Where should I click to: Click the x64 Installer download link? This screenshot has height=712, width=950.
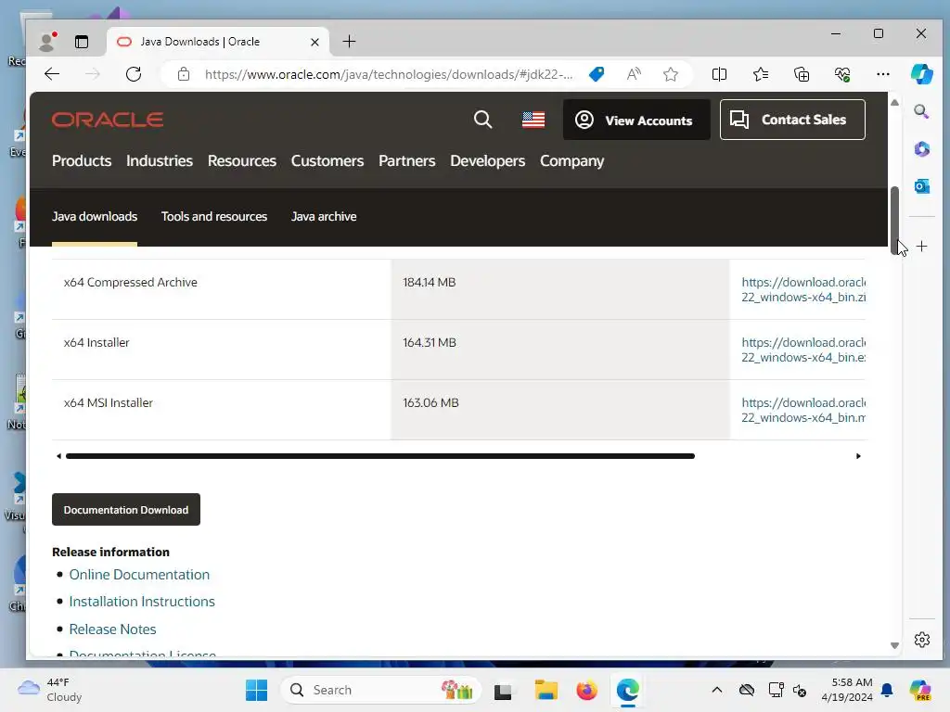point(803,350)
